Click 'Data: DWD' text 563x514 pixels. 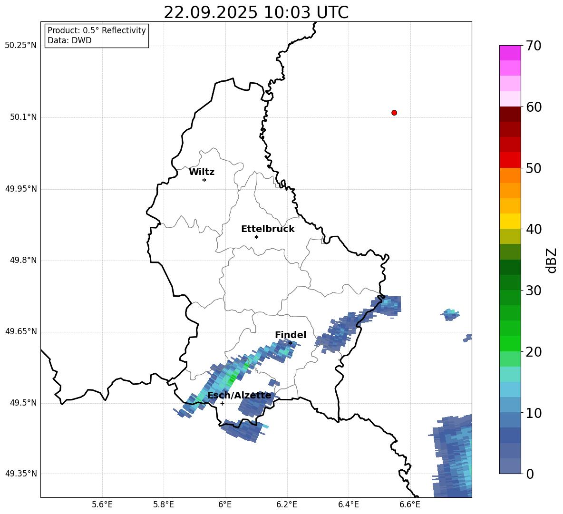[69, 40]
